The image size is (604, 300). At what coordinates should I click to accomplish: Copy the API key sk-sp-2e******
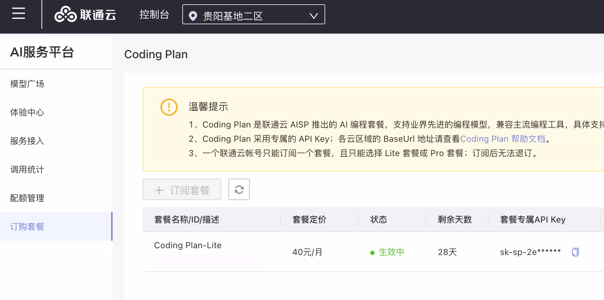pyautogui.click(x=575, y=252)
